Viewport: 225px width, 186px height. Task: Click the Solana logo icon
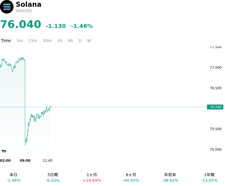[x=7, y=7]
